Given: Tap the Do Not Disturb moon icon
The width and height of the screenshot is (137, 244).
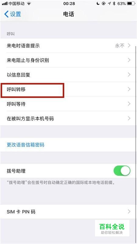Looking at the screenshot, I should [x=98, y=4].
